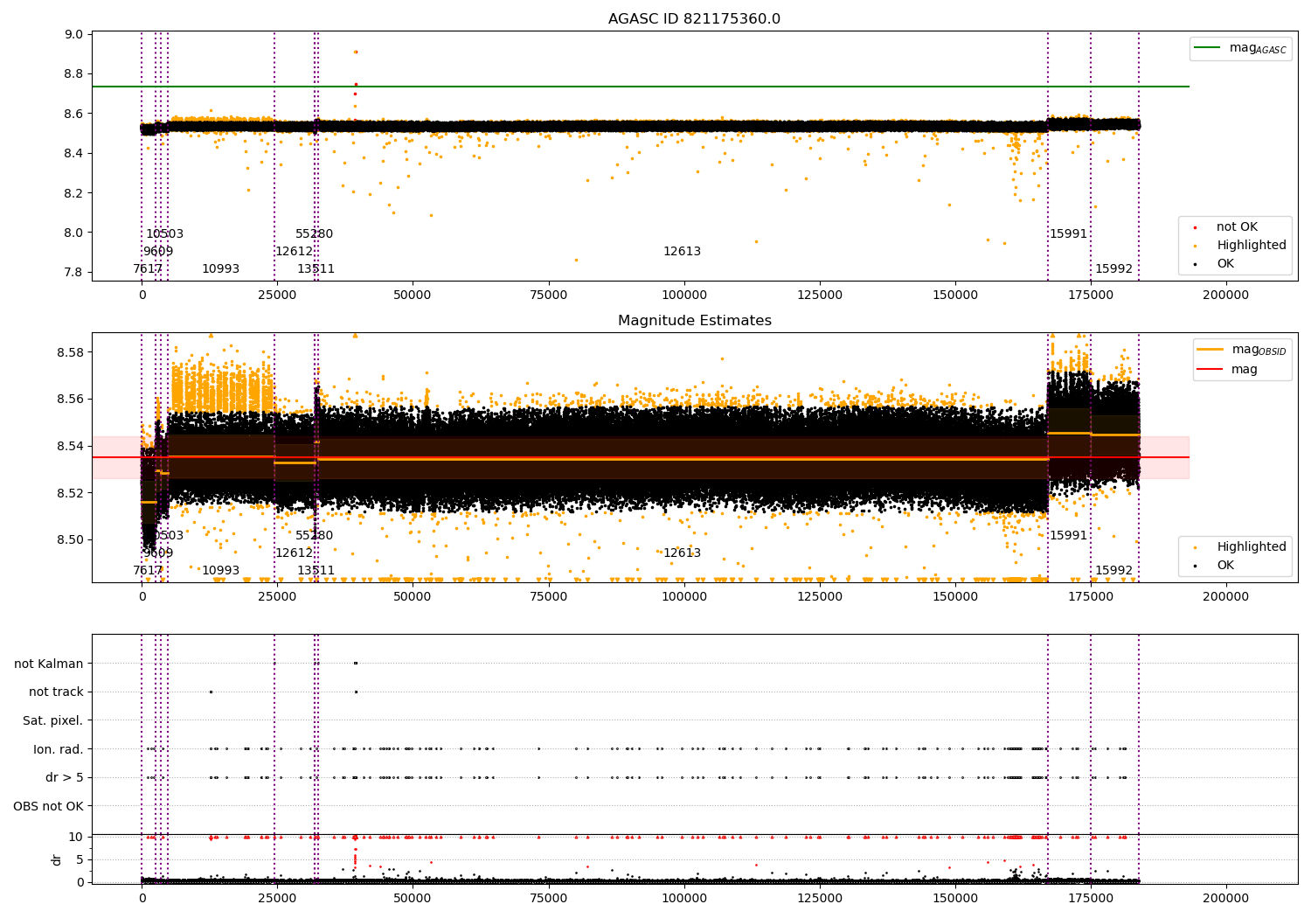Click the rotated 'dr' y-axis label

57,859
